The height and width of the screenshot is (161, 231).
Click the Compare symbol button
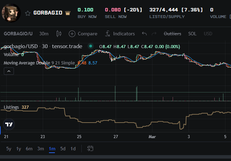(83, 34)
